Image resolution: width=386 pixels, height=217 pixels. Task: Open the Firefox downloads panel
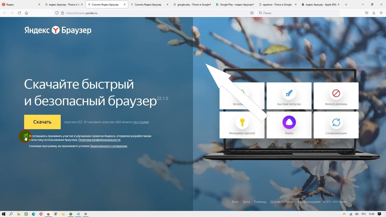click(x=374, y=13)
